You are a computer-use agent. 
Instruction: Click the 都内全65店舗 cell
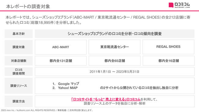pos(115,61)
